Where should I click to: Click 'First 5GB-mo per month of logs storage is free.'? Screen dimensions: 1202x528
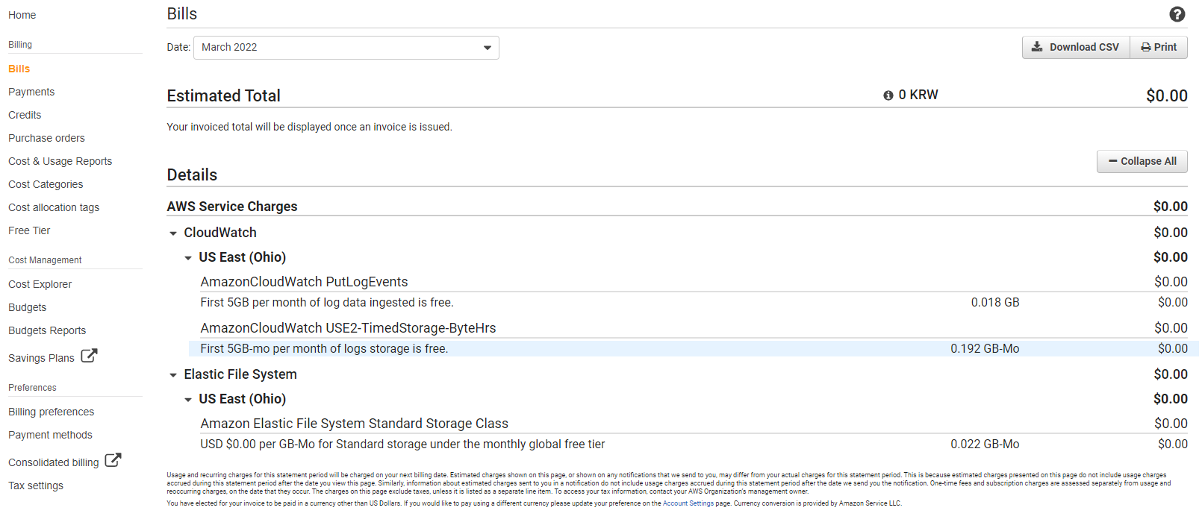(324, 348)
